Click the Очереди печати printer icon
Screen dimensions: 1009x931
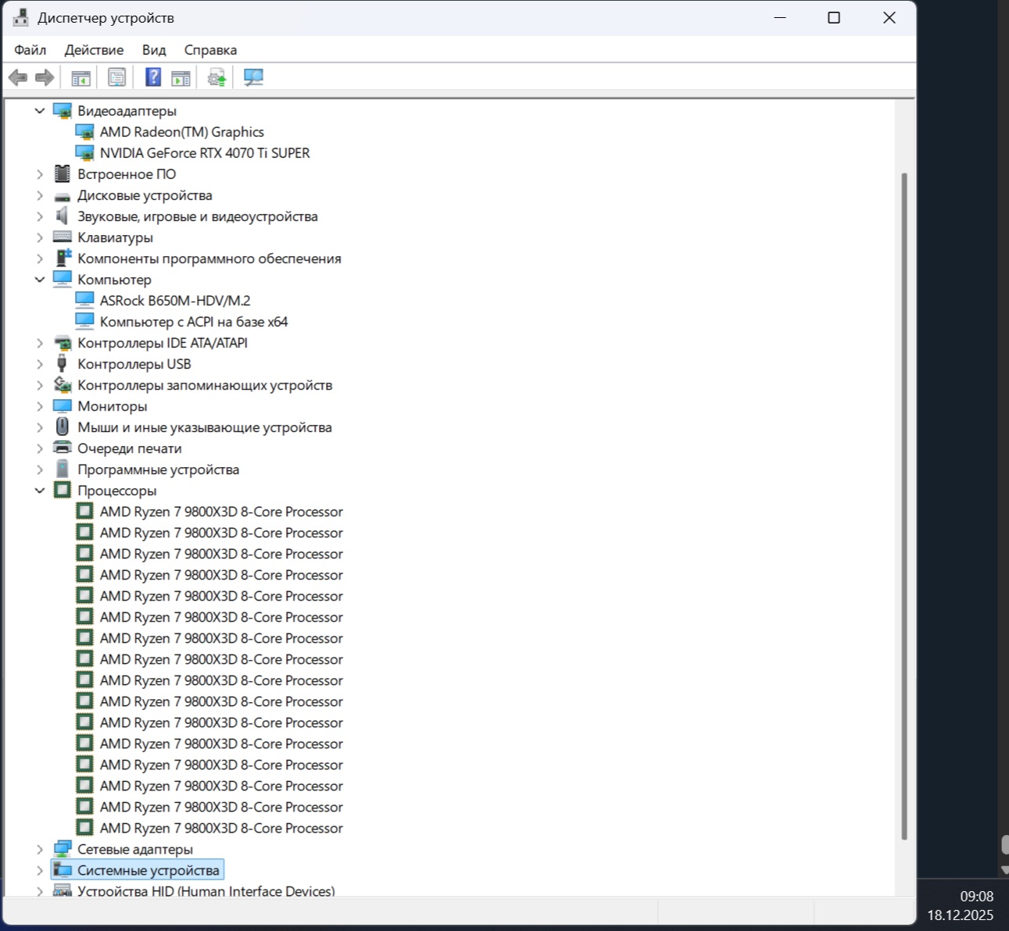63,448
